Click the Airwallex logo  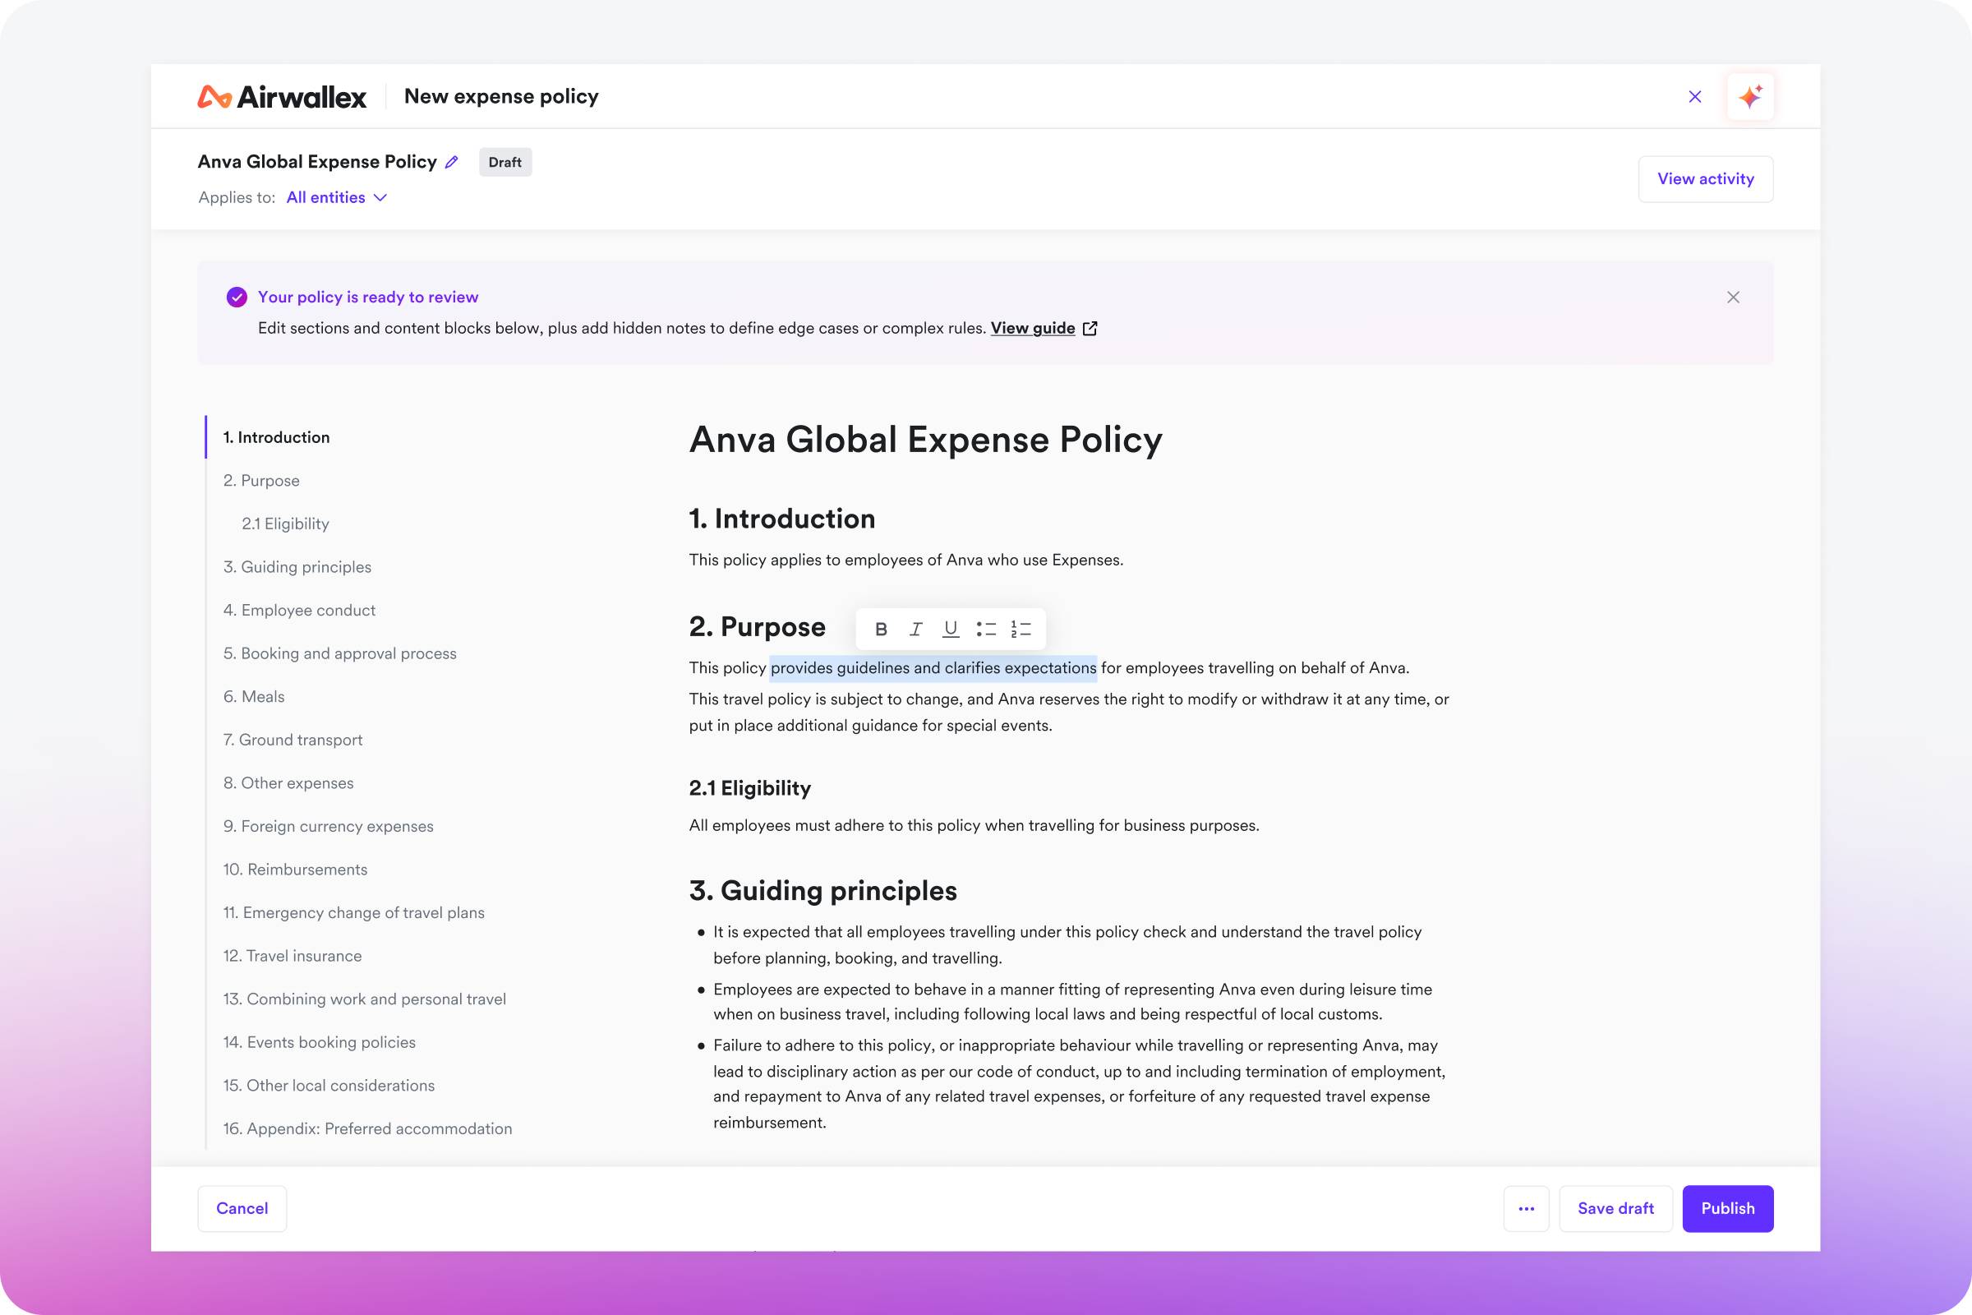[282, 96]
